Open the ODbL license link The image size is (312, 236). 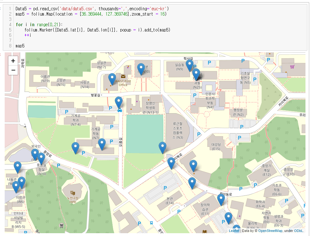(x=299, y=231)
